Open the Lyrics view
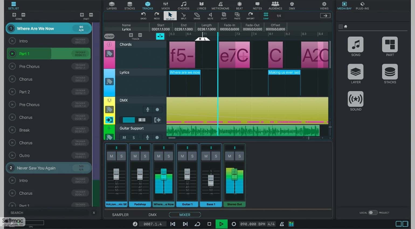The width and height of the screenshot is (415, 229). coord(201,5)
